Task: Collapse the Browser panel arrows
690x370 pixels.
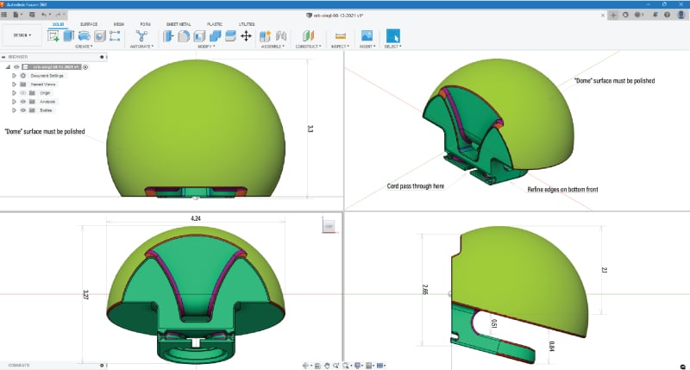Action: 3,57
